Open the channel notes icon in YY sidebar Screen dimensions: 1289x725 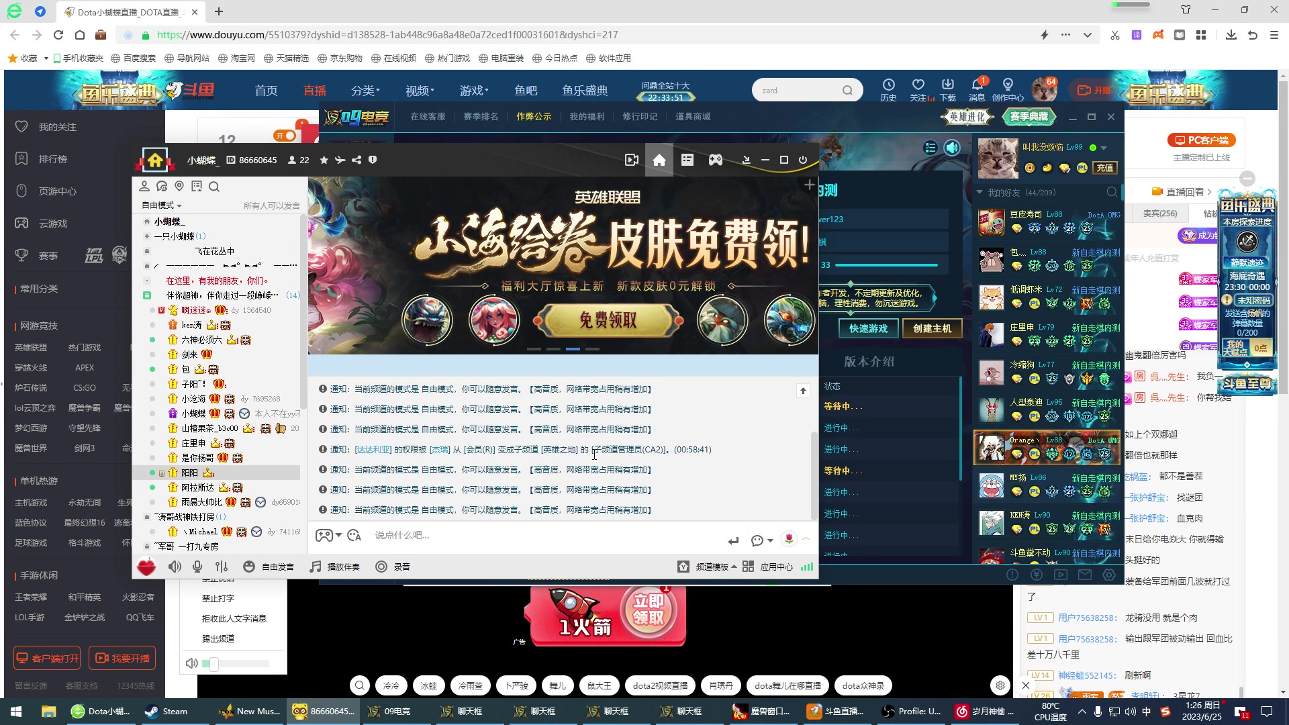197,187
